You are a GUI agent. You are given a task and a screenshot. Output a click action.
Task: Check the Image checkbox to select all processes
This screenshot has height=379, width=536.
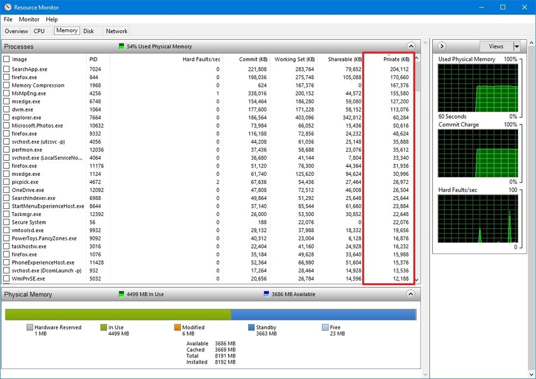[x=7, y=59]
